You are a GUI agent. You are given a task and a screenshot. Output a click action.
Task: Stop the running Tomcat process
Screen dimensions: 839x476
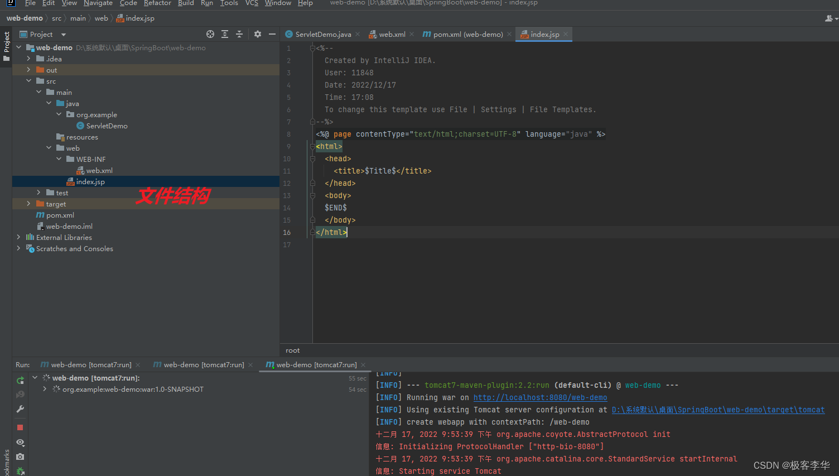(x=20, y=427)
